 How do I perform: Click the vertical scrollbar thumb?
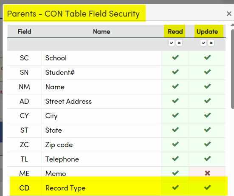[232, 69]
